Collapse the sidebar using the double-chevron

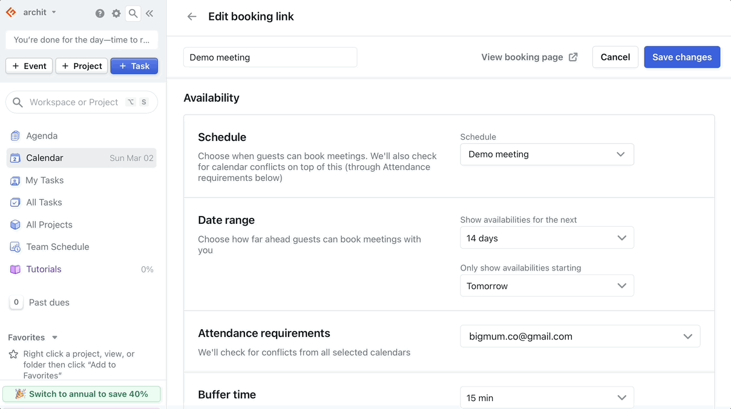pyautogui.click(x=149, y=13)
